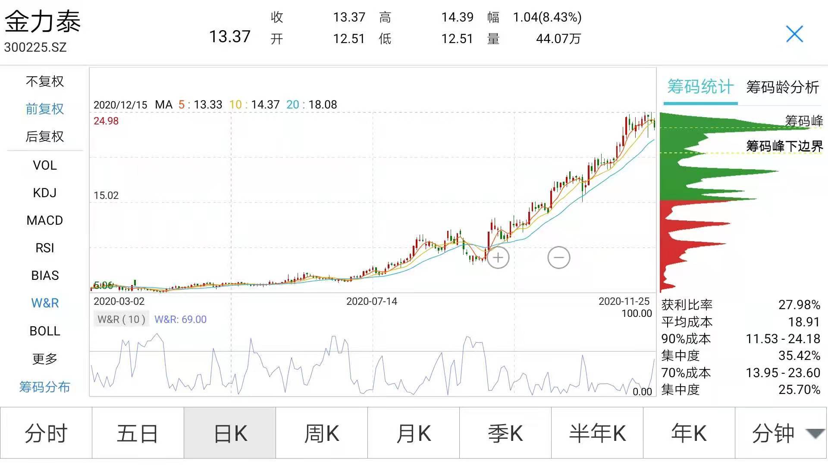Expand 更多 indicators list

(45, 359)
